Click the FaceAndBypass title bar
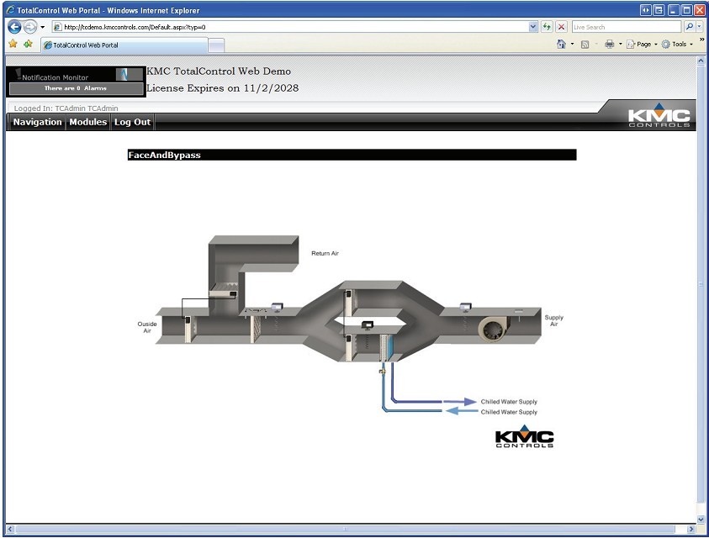Image resolution: width=709 pixels, height=538 pixels. [352, 155]
